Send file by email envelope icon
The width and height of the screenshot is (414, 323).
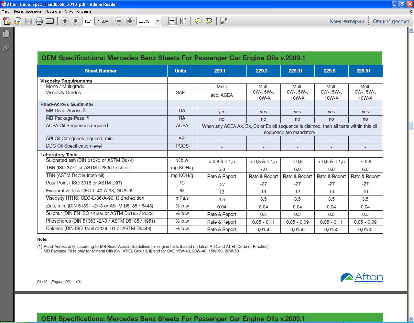[50, 21]
